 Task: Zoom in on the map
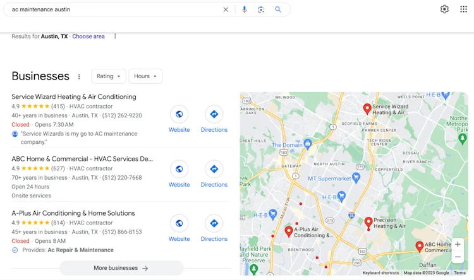coord(458,245)
